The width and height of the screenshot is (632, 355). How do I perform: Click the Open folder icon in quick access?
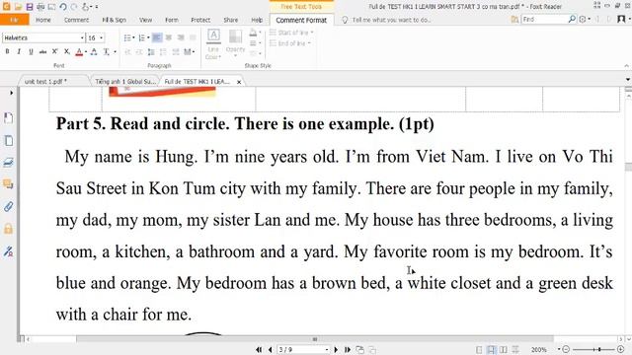18,7
